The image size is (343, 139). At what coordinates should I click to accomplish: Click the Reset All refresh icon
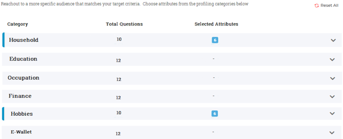pos(317,6)
